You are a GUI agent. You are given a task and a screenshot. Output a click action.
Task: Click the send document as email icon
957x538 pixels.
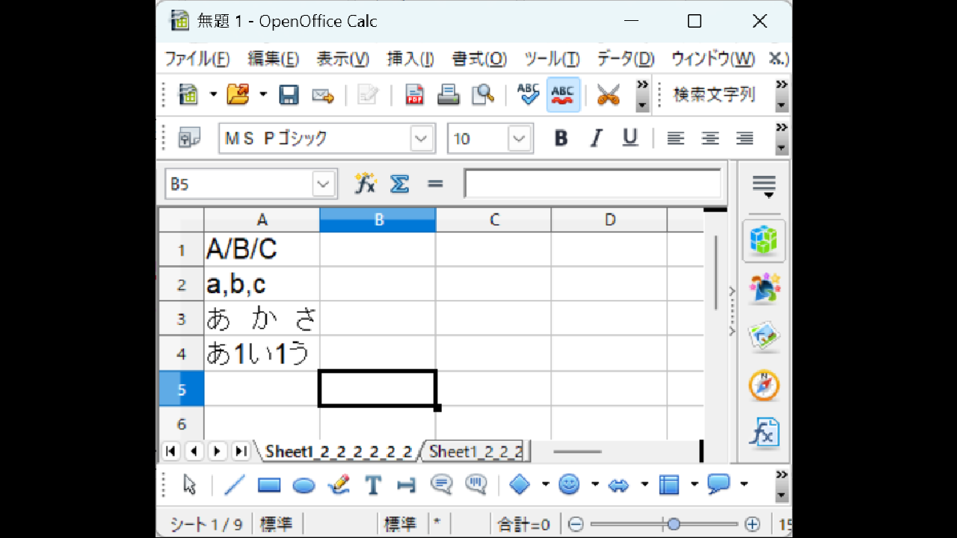[322, 95]
